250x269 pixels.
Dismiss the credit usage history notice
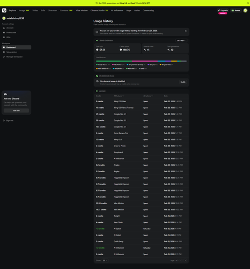click(x=185, y=31)
